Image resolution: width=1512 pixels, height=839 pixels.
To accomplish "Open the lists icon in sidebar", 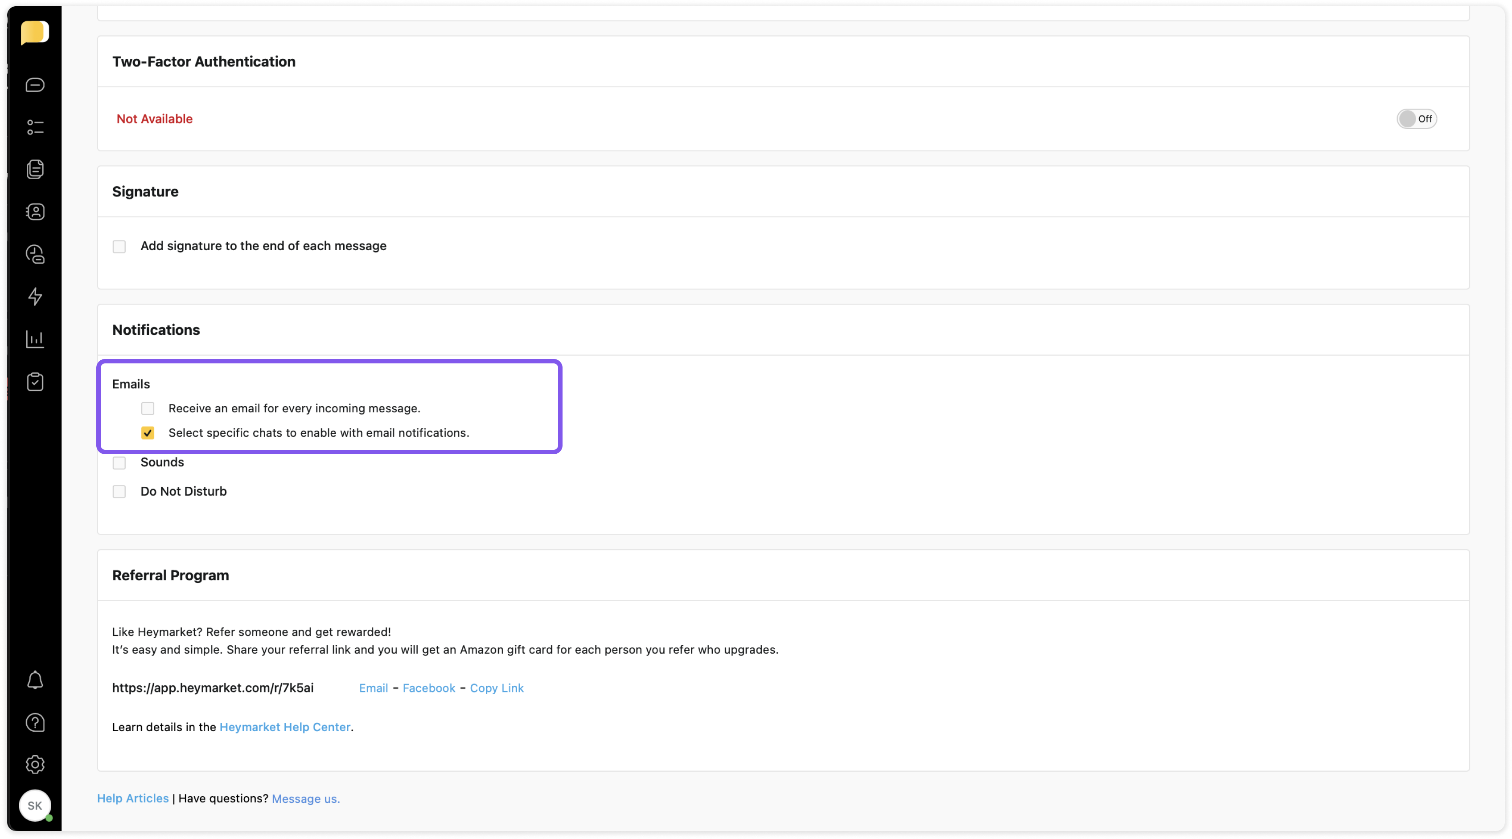I will click(x=35, y=127).
